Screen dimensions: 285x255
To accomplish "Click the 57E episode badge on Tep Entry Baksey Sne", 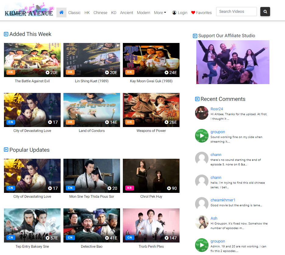I will [52, 238].
